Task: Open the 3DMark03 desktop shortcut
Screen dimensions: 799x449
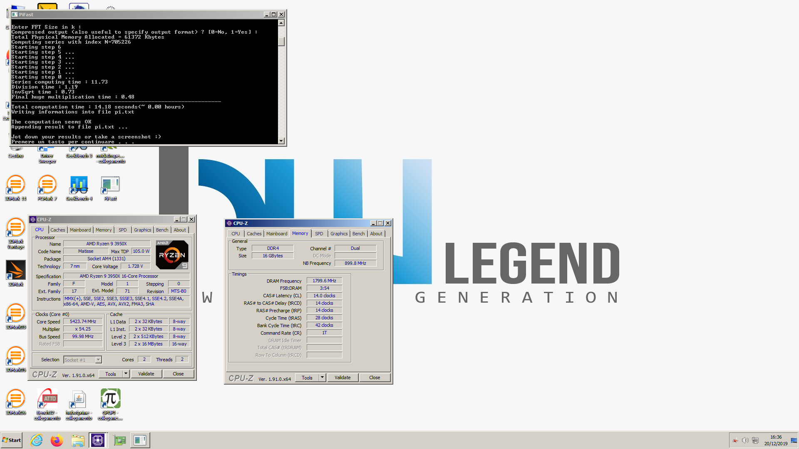Action: tap(15, 316)
